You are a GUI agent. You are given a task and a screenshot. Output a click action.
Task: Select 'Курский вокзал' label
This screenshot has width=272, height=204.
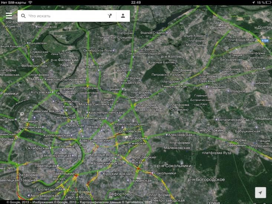click(117, 174)
